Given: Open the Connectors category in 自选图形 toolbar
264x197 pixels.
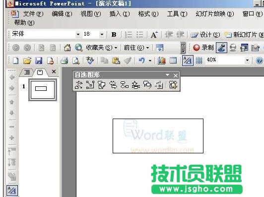Looking at the screenshot, I should [90, 85].
